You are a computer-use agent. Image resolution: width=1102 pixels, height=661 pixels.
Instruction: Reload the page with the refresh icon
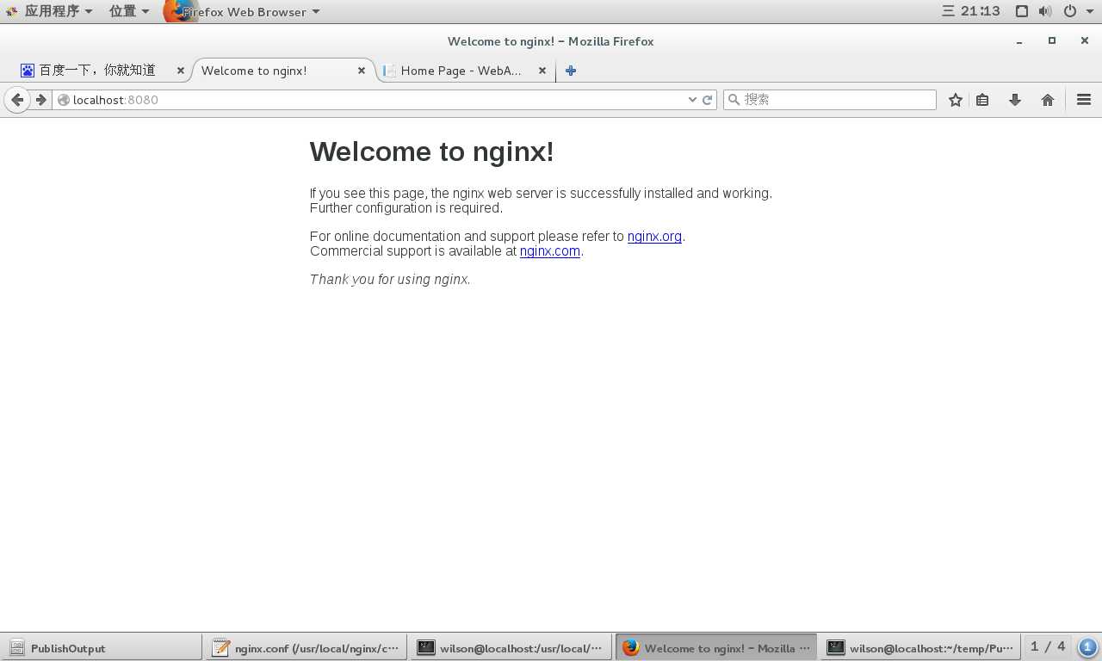708,100
